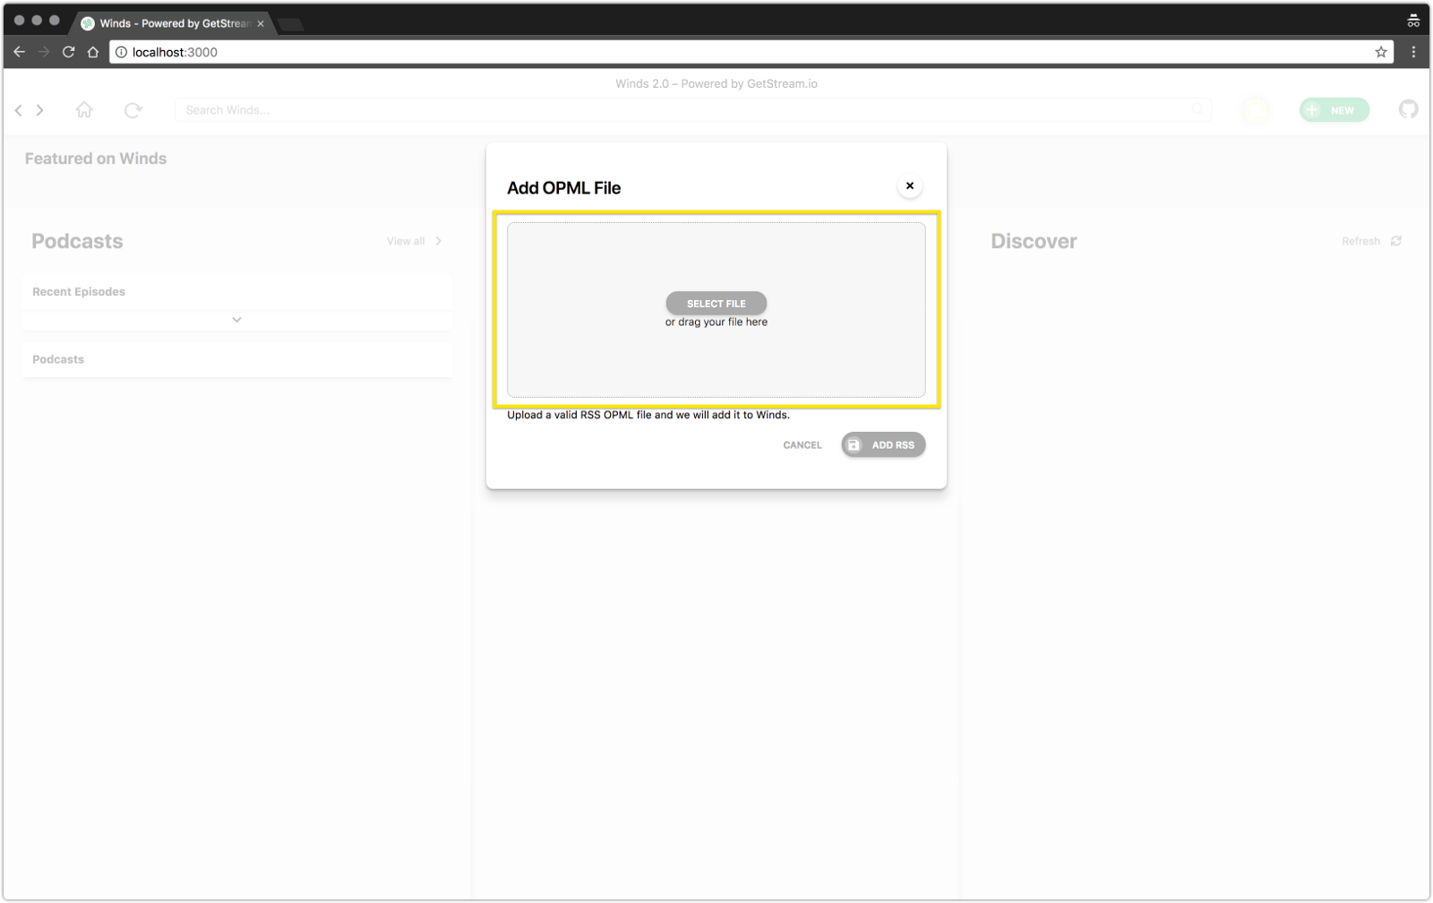The width and height of the screenshot is (1433, 903).
Task: Close the Add OPML File dialog
Action: point(909,186)
